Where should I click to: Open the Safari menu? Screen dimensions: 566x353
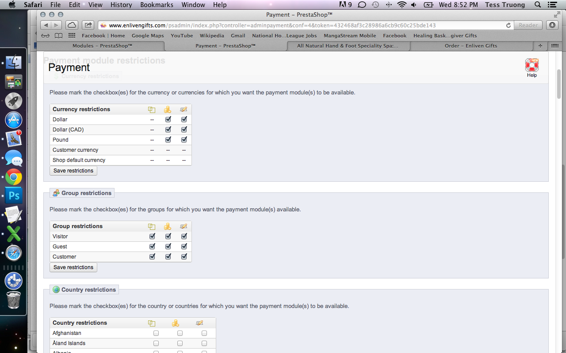33,5
